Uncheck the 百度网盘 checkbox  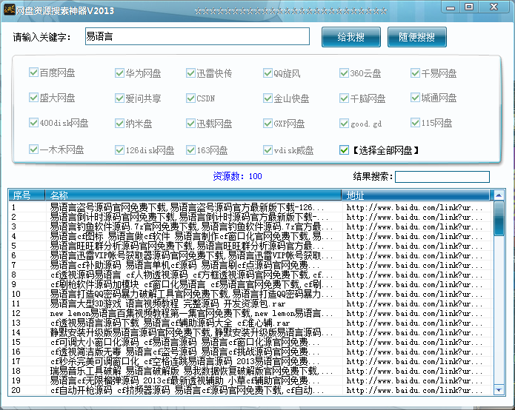pyautogui.click(x=33, y=73)
